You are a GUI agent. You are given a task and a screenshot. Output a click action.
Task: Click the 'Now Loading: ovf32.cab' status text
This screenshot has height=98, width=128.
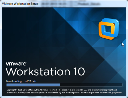point(21,81)
